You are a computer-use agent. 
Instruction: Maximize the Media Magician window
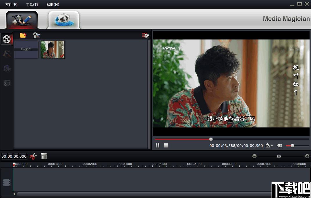pyautogui.click(x=299, y=4)
